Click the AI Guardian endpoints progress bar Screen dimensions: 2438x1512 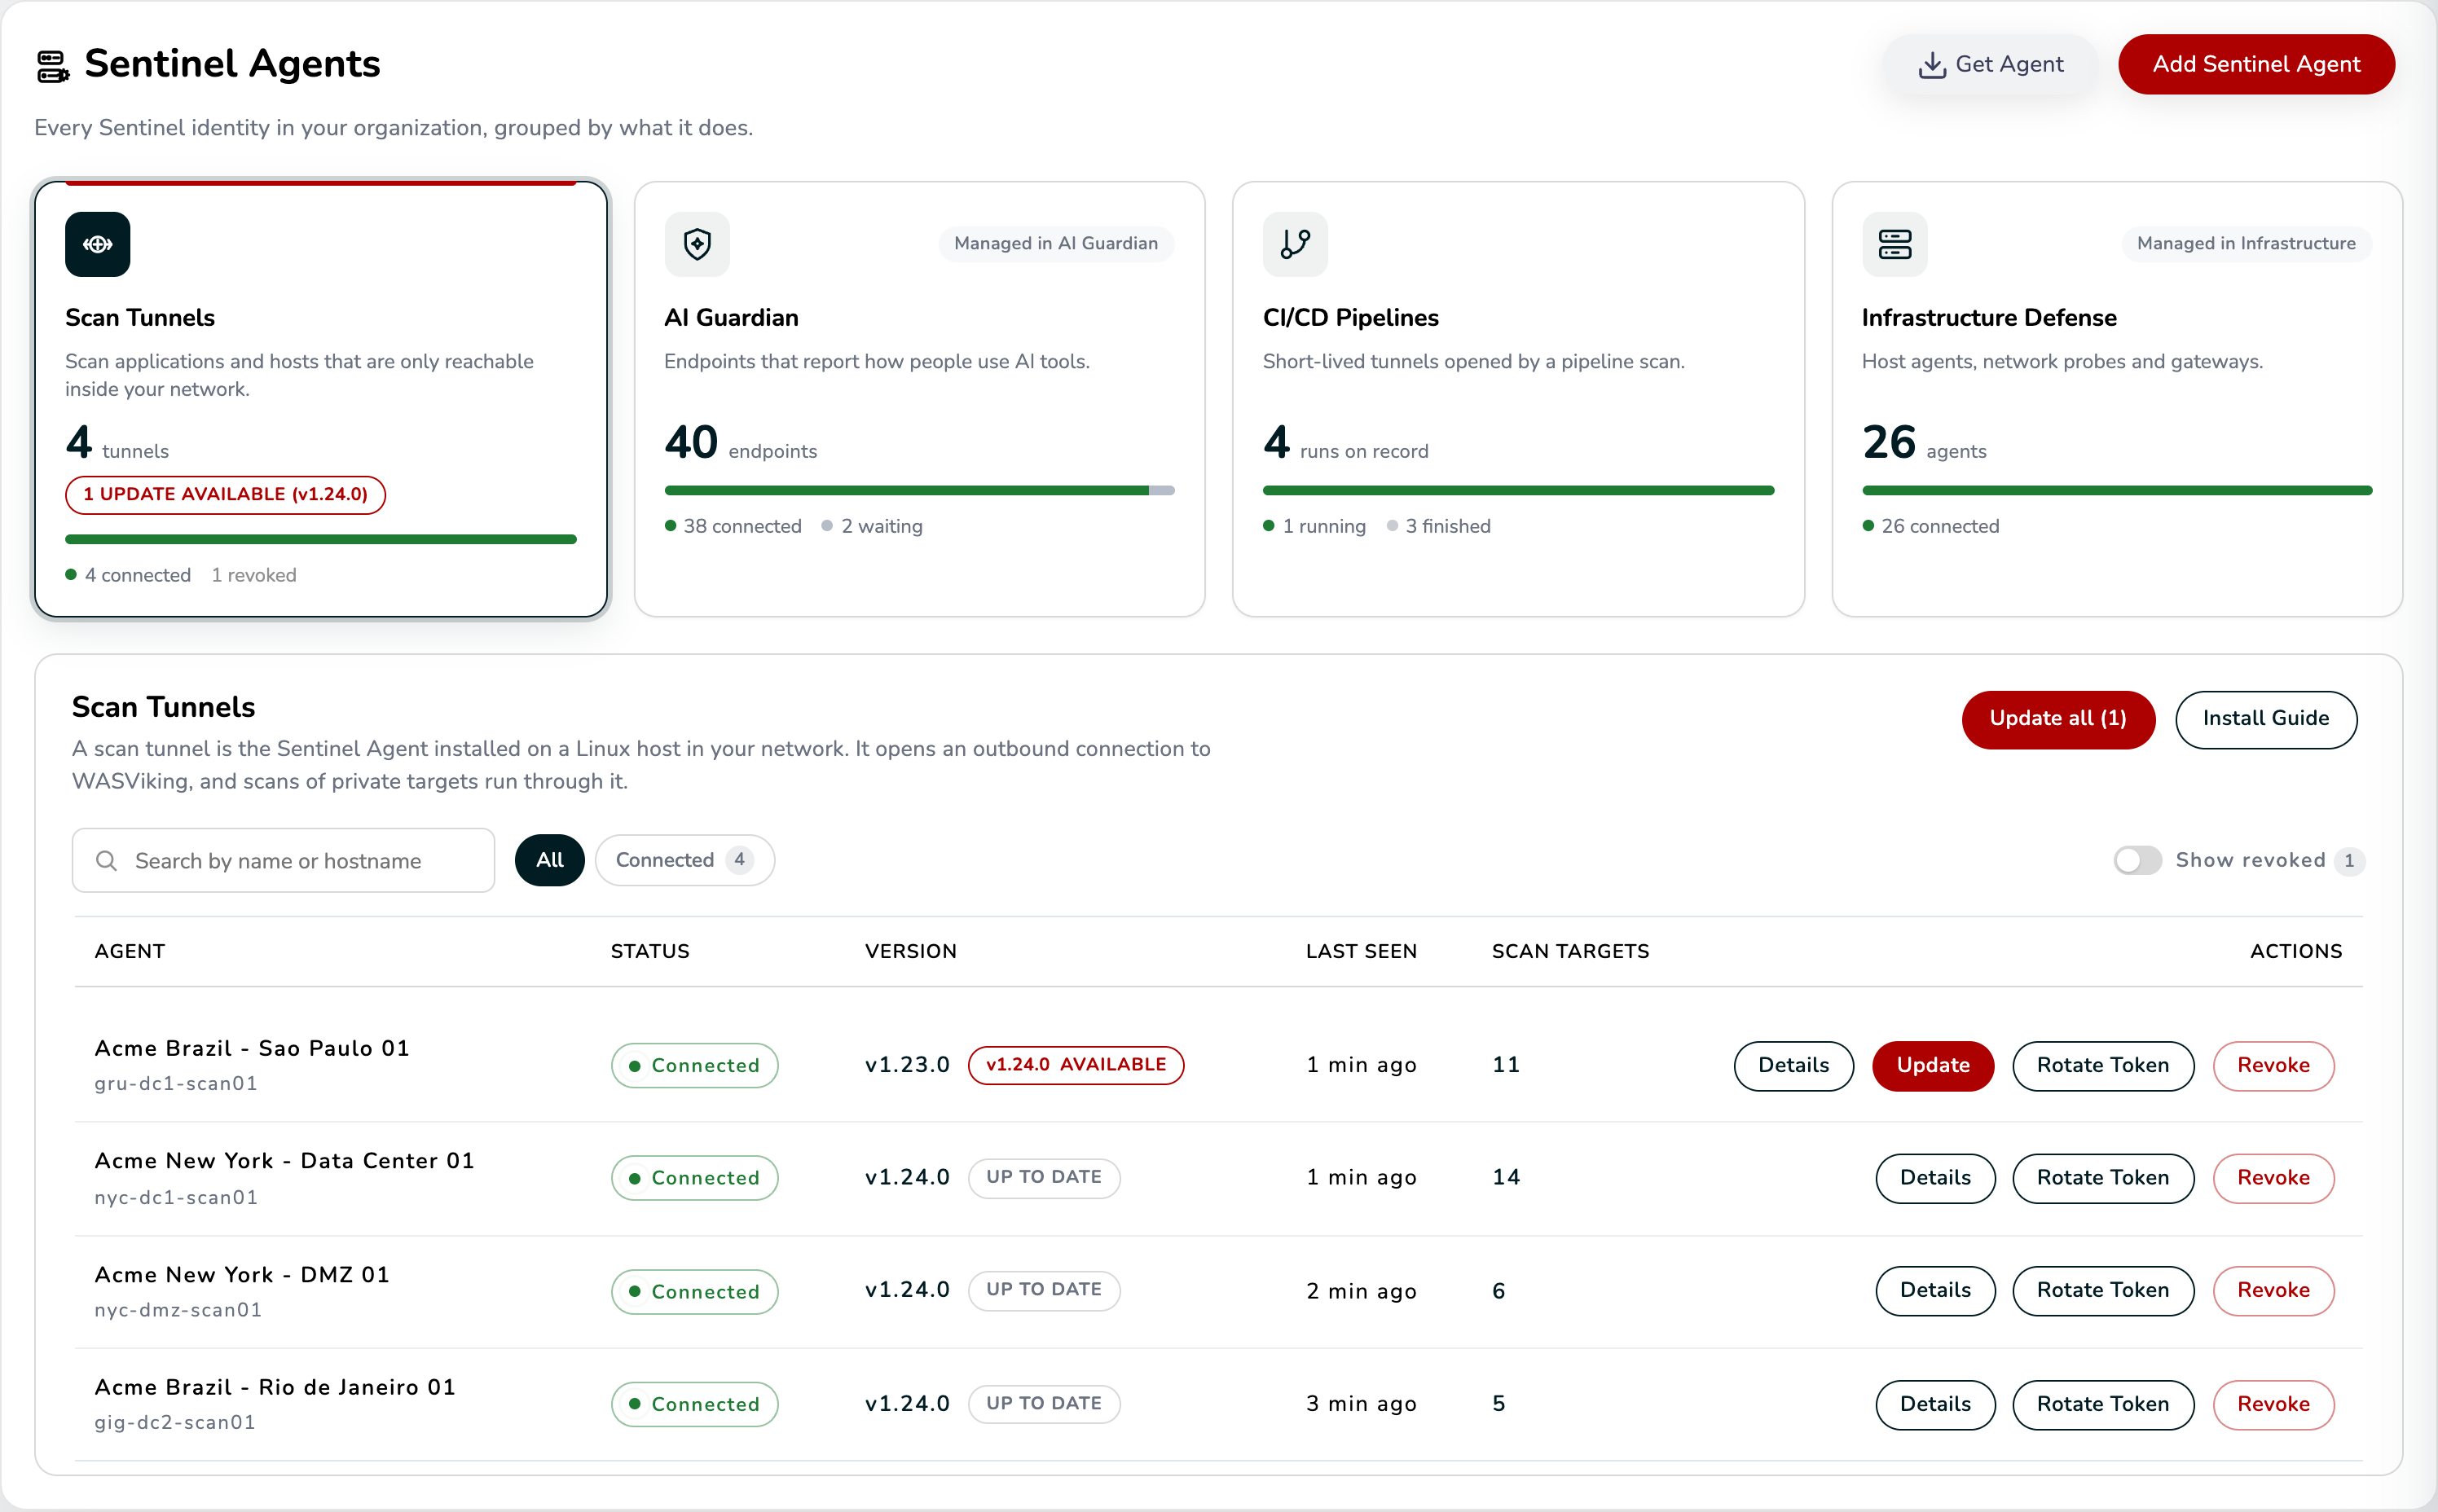(x=919, y=490)
